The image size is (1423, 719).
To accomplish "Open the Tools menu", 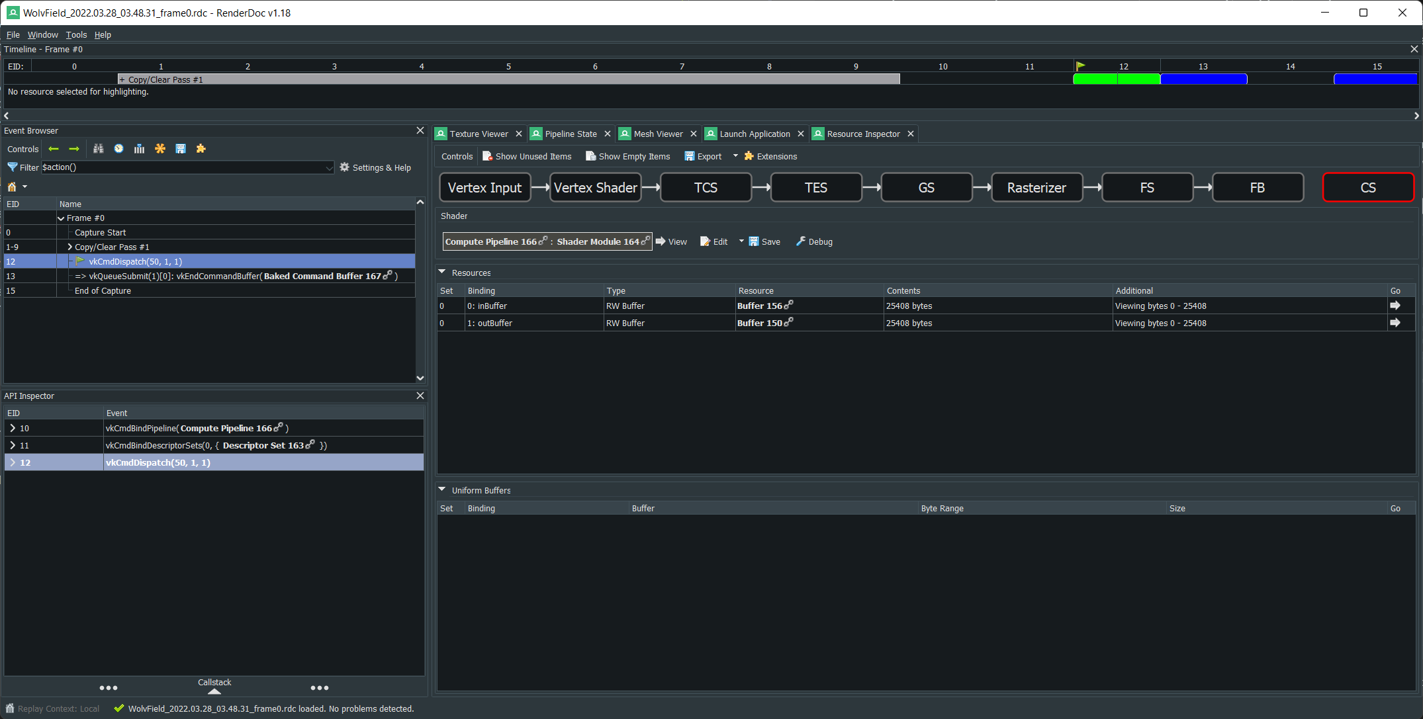I will click(x=75, y=34).
